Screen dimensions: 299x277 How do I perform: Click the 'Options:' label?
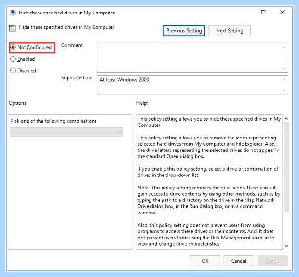tap(18, 103)
